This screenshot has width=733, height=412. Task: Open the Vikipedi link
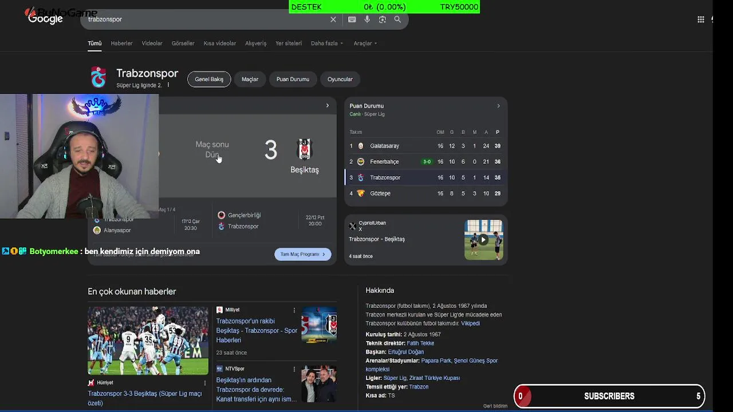pyautogui.click(x=471, y=324)
